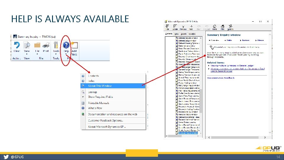284x160 pixels.
Task: Switch to the Contents tab in Help
Action: [x=169, y=34]
